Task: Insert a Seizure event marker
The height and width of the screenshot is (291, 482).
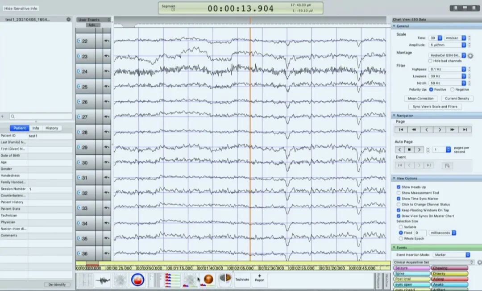Action: [411, 268]
